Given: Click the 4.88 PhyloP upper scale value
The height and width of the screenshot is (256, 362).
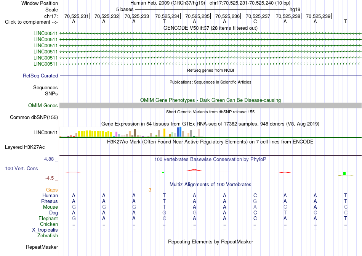Looking at the screenshot, I should tap(49, 159).
